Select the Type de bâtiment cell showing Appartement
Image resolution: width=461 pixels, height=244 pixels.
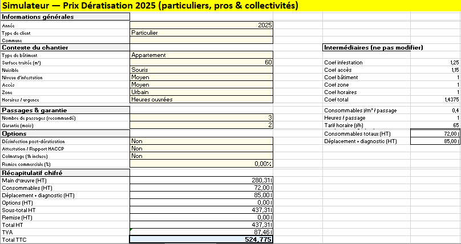tap(202, 55)
